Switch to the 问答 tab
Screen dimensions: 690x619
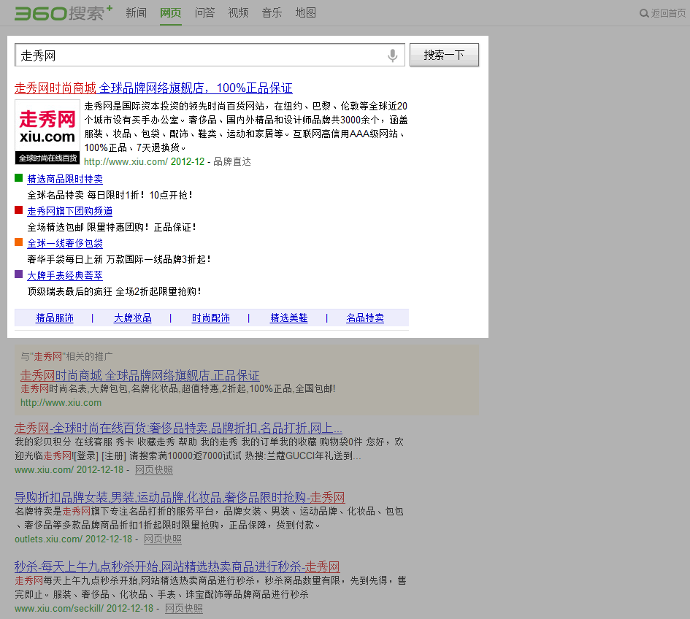pyautogui.click(x=204, y=12)
